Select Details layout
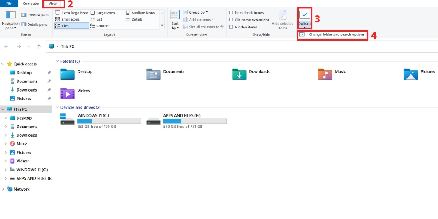This screenshot has width=438, height=219. click(134, 19)
